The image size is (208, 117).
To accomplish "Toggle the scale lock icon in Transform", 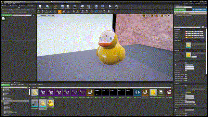I will pos(204,35).
